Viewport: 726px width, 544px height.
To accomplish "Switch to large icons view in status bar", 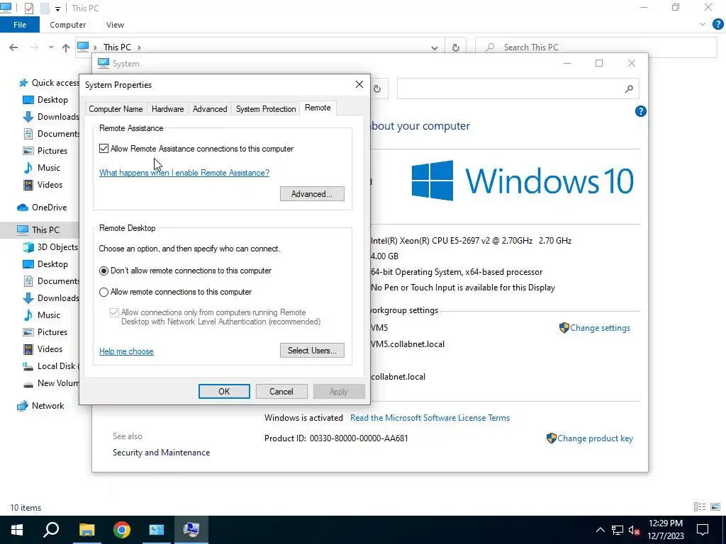I will (x=715, y=507).
